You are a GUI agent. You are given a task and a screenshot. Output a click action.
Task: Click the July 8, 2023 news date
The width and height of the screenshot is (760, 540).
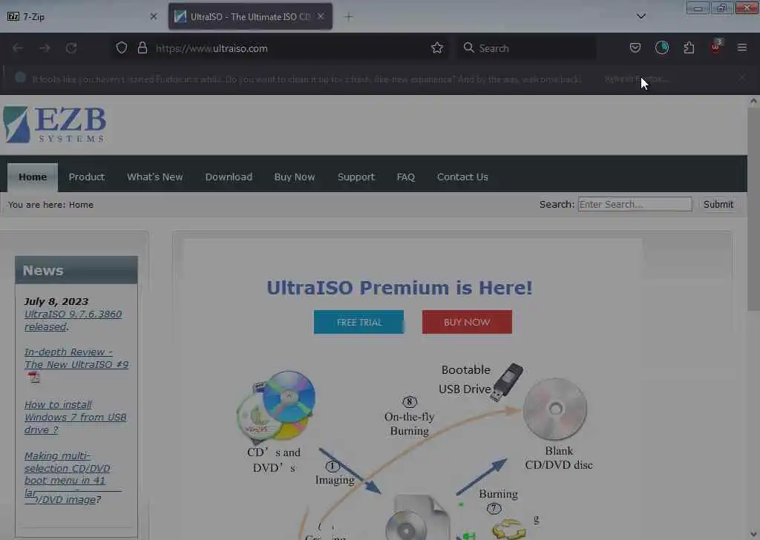coord(56,301)
